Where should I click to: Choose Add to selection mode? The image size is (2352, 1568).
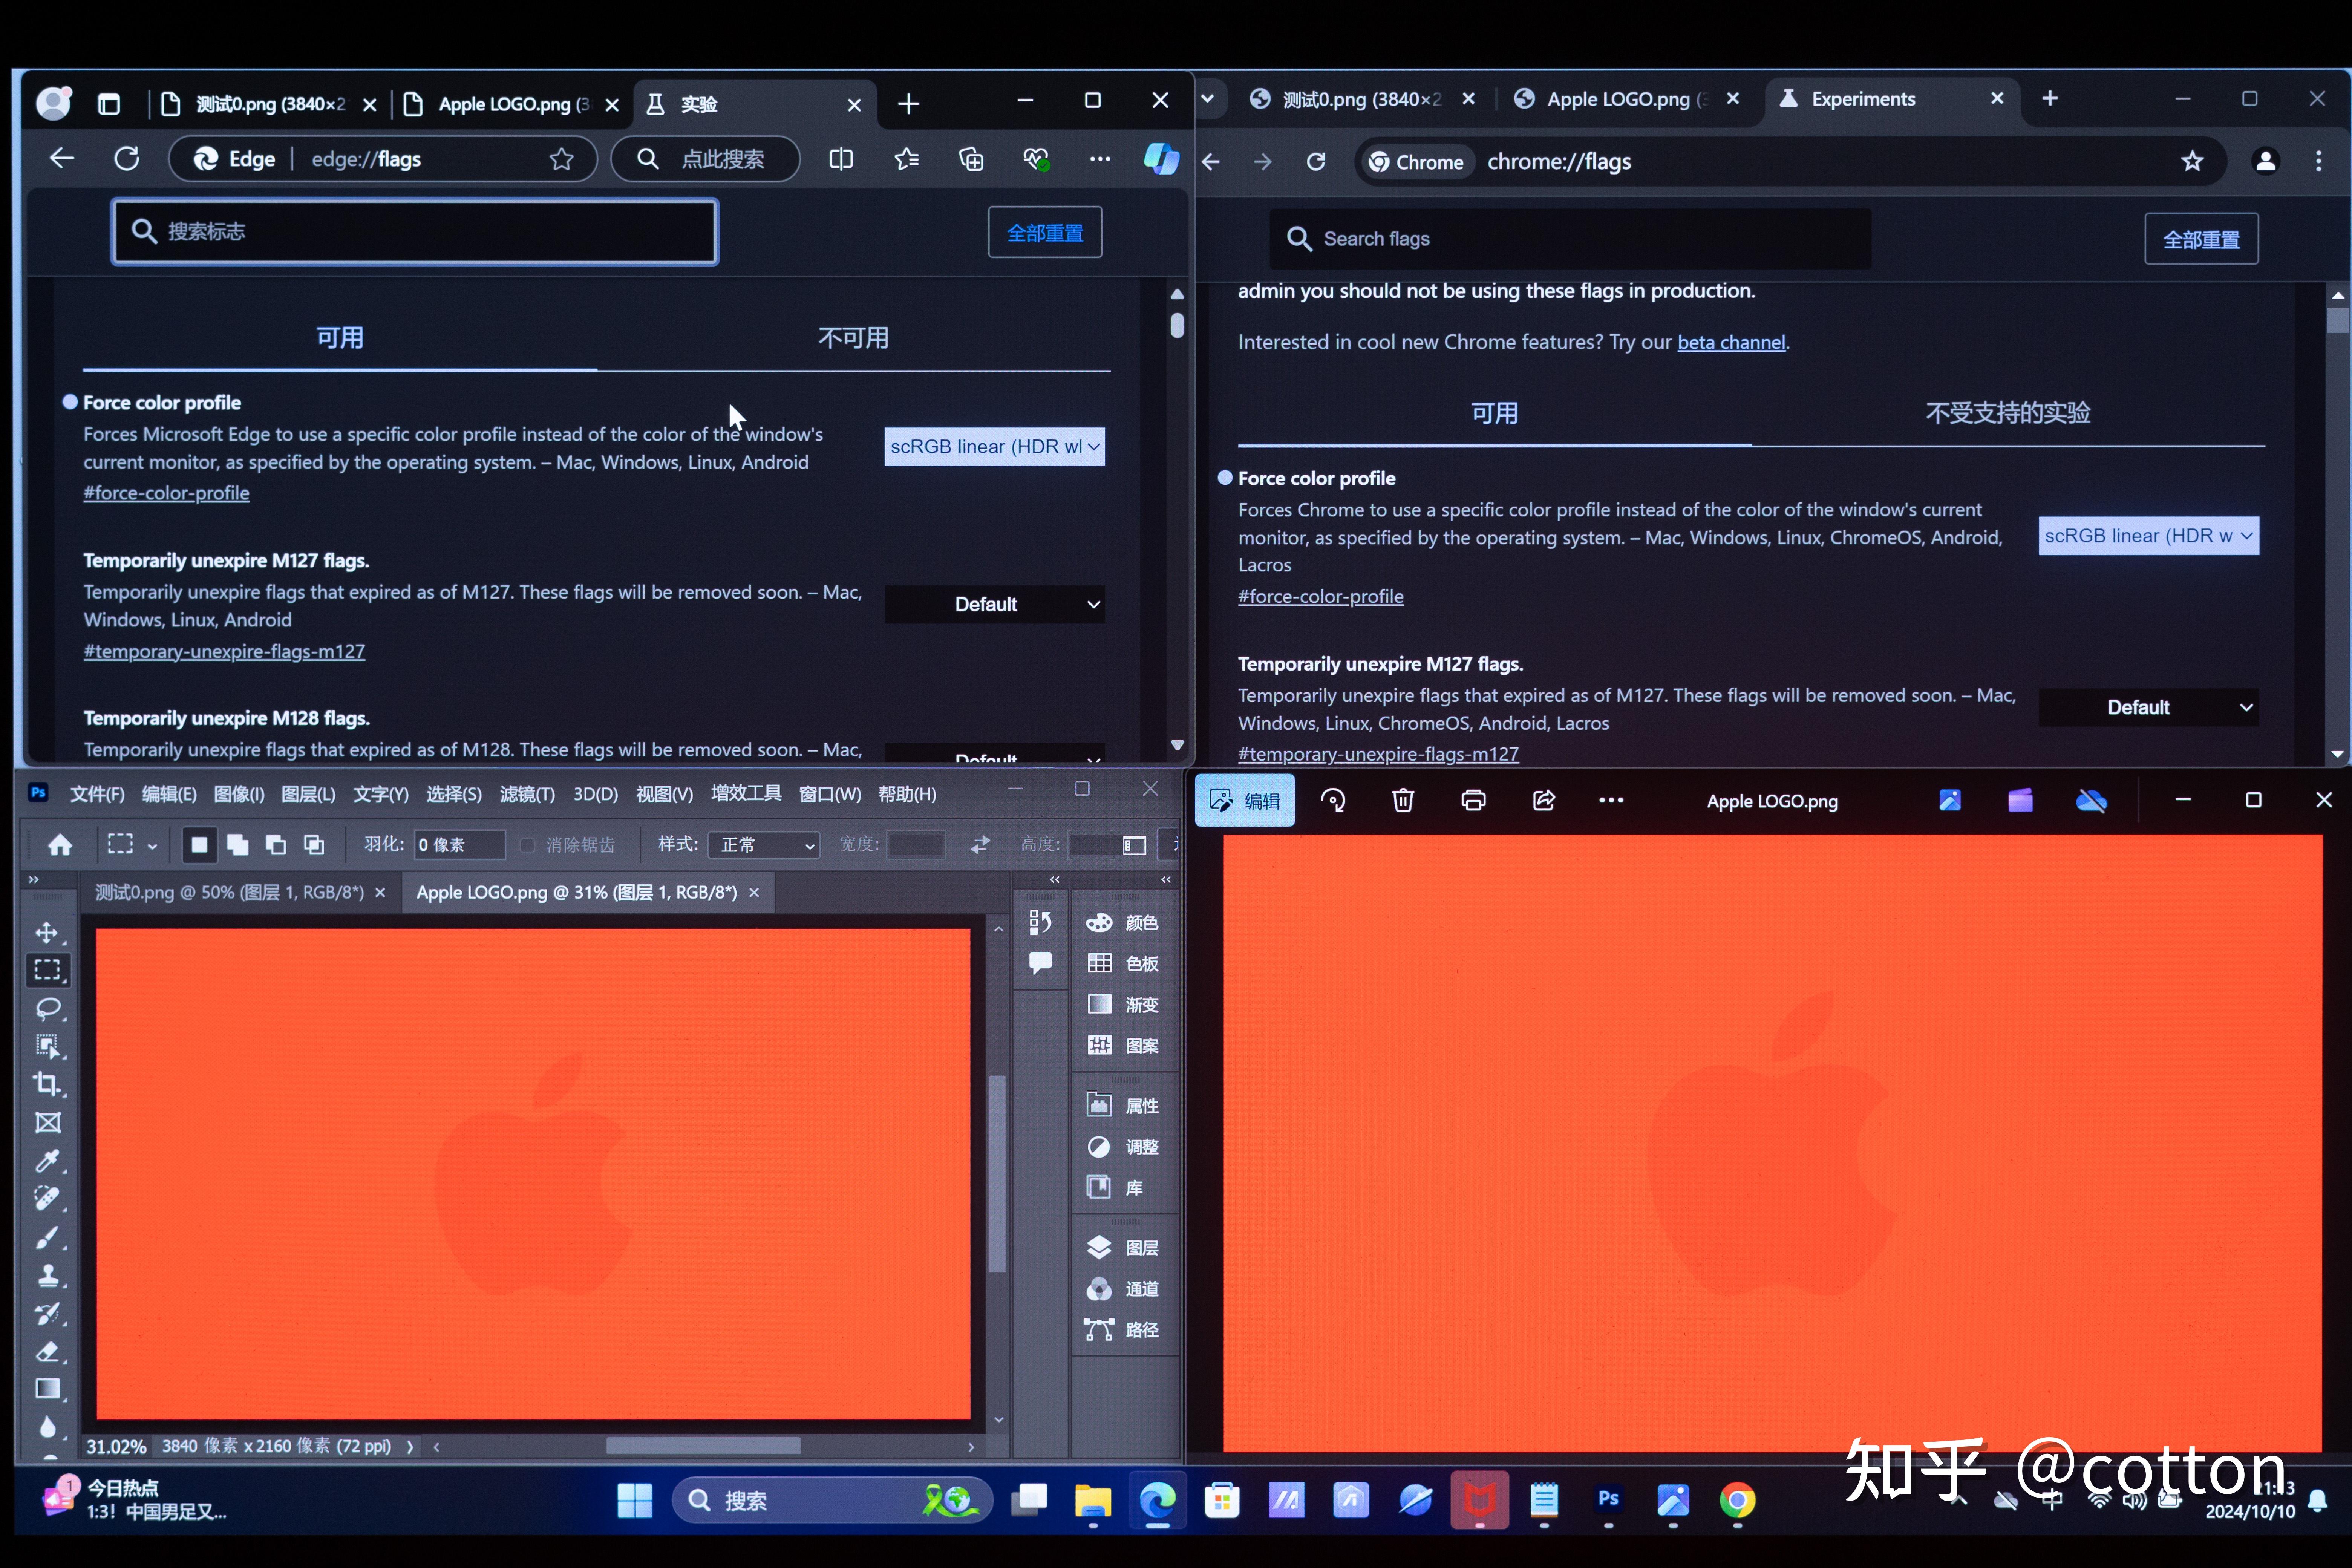[237, 845]
